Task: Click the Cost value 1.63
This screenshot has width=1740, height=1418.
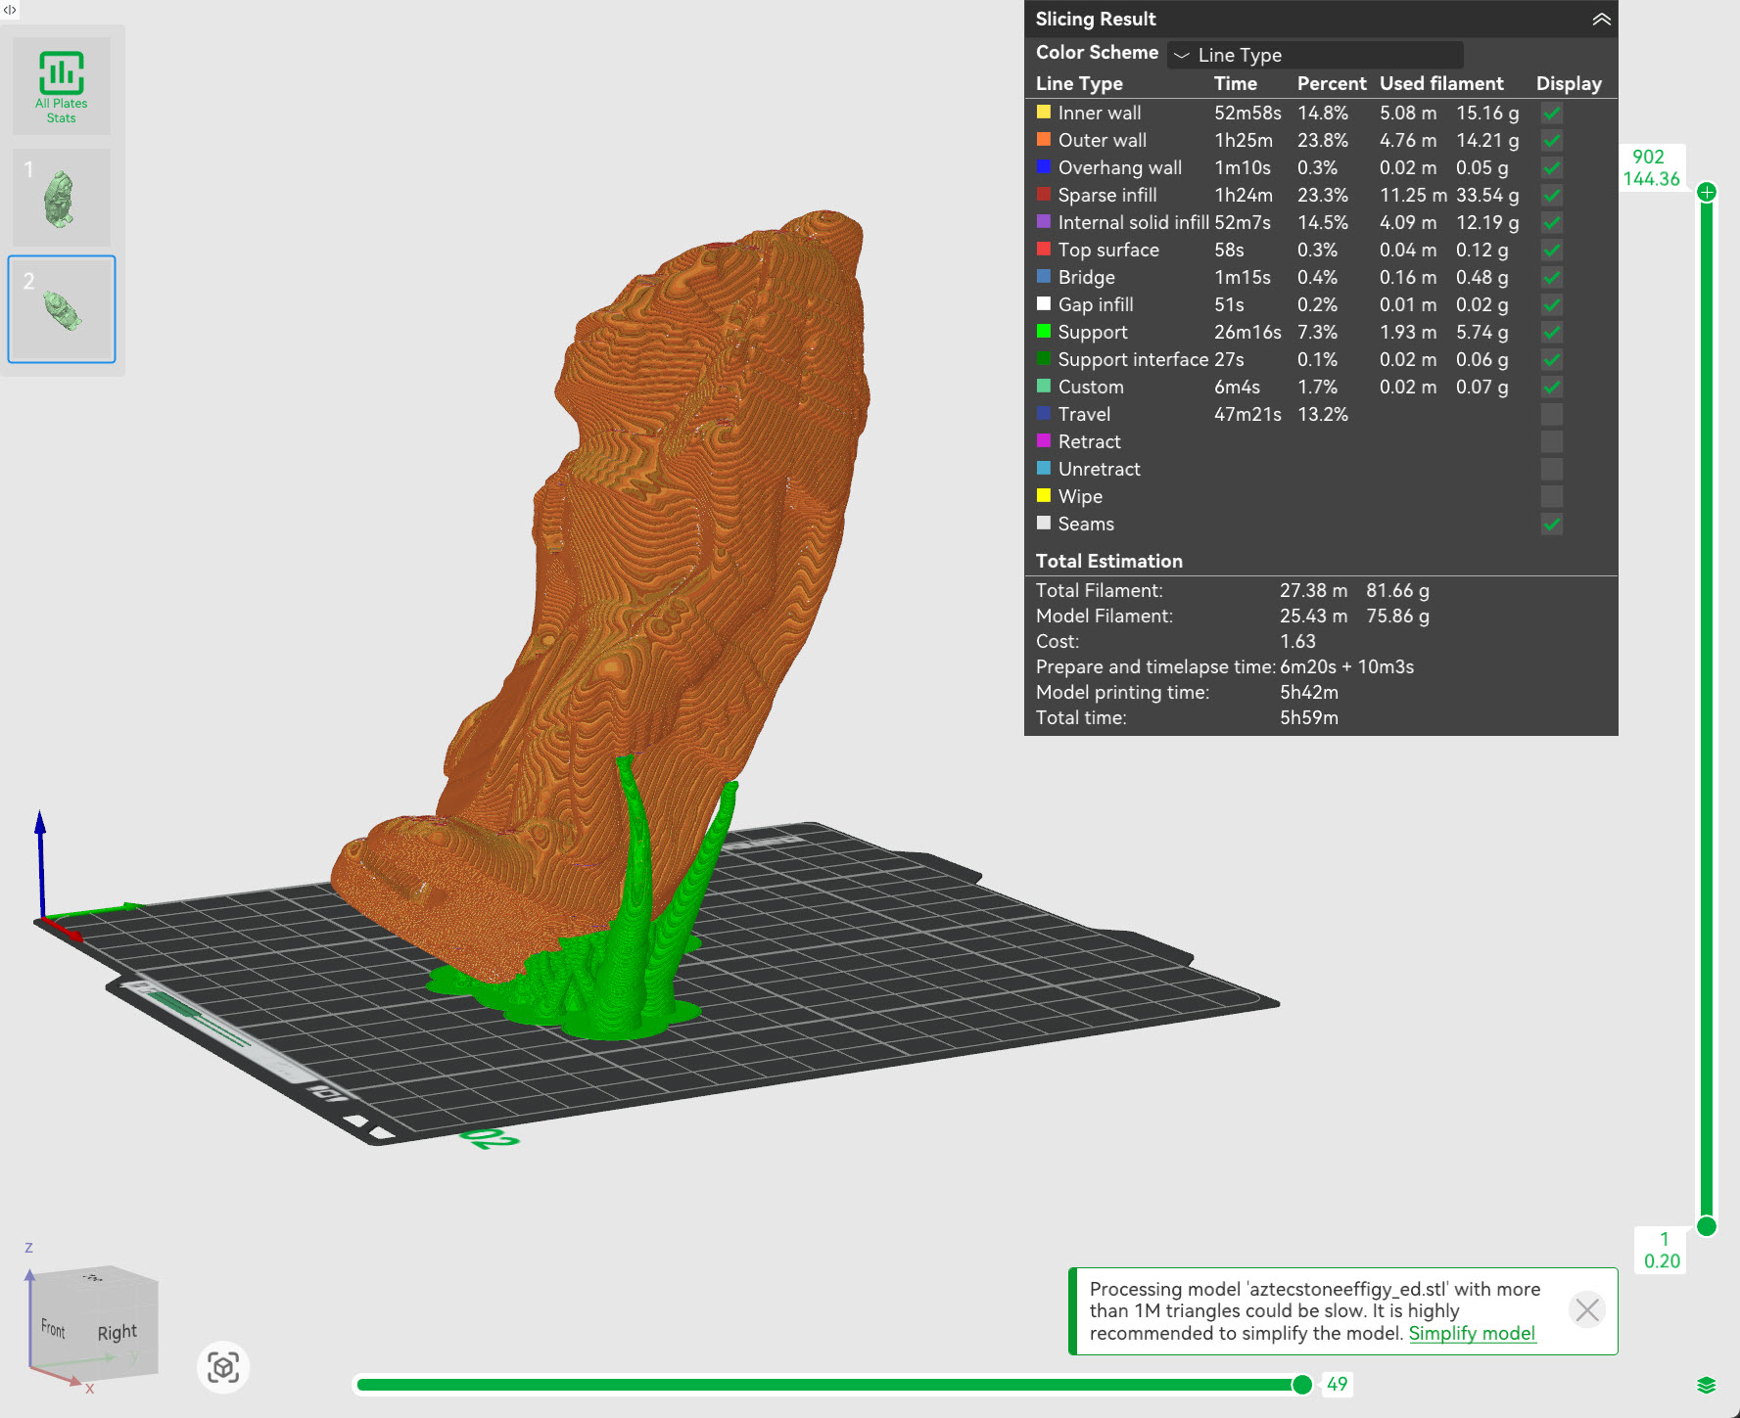Action: 1297,641
